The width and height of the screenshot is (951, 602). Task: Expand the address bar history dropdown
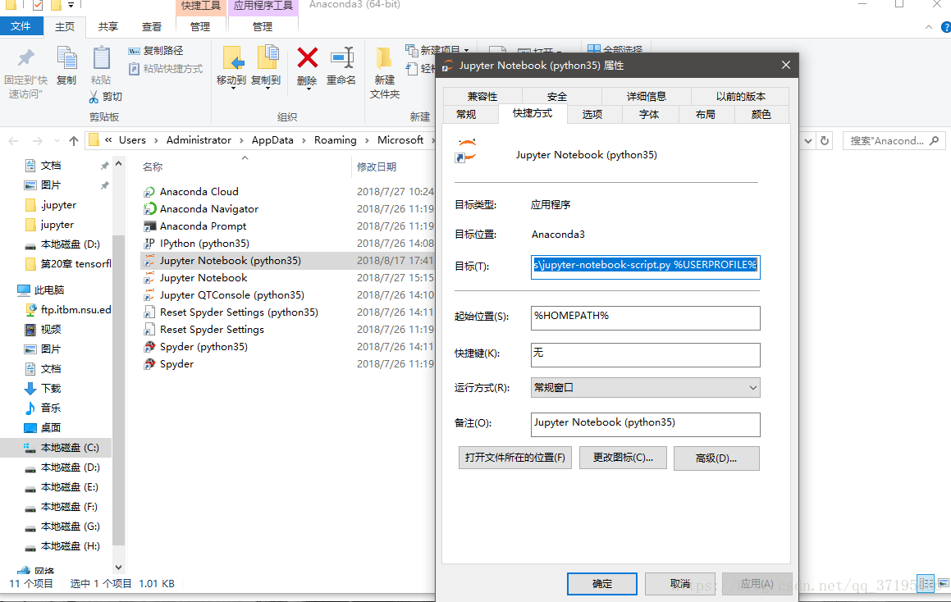pos(808,140)
